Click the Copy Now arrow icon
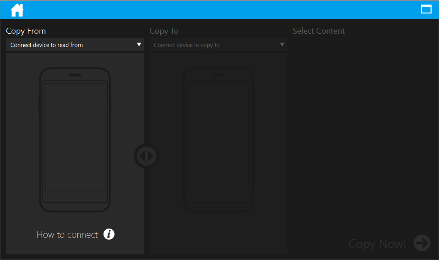The height and width of the screenshot is (260, 439). pyautogui.click(x=422, y=243)
